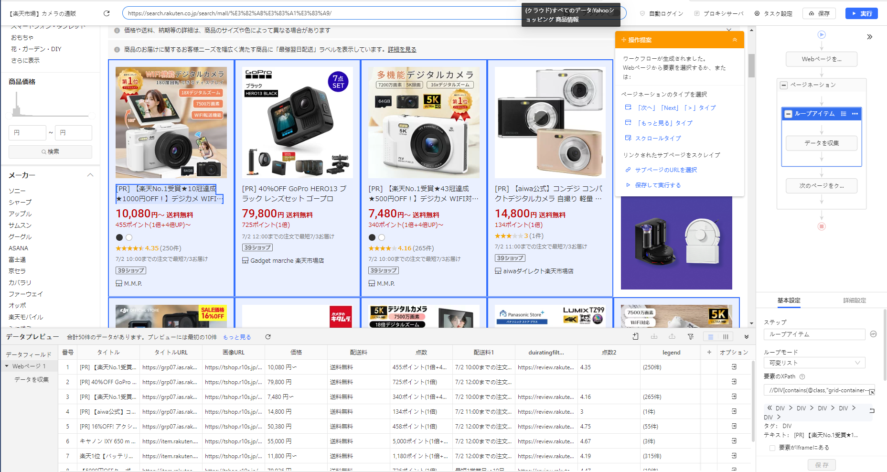887x472 pixels.
Task: Switch to the 詳細設定 tab
Action: pos(855,300)
